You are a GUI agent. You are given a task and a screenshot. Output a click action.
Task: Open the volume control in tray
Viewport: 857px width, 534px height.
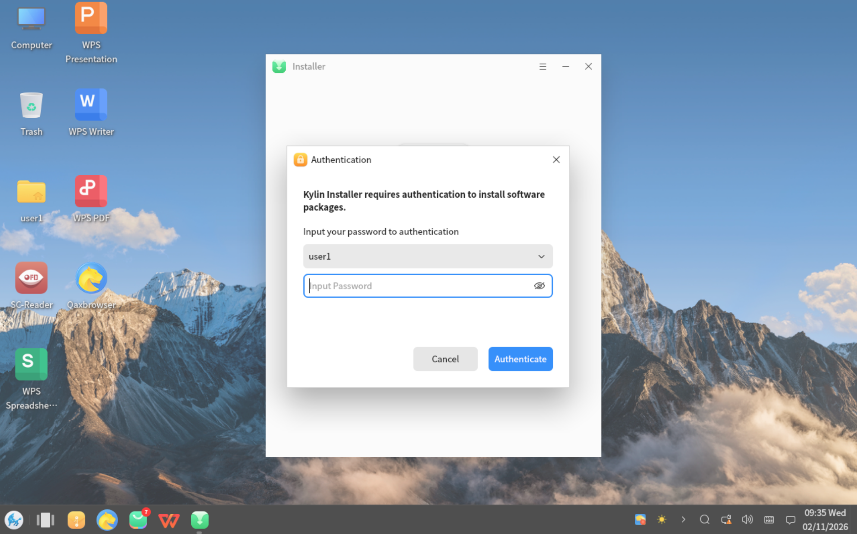[x=747, y=519]
